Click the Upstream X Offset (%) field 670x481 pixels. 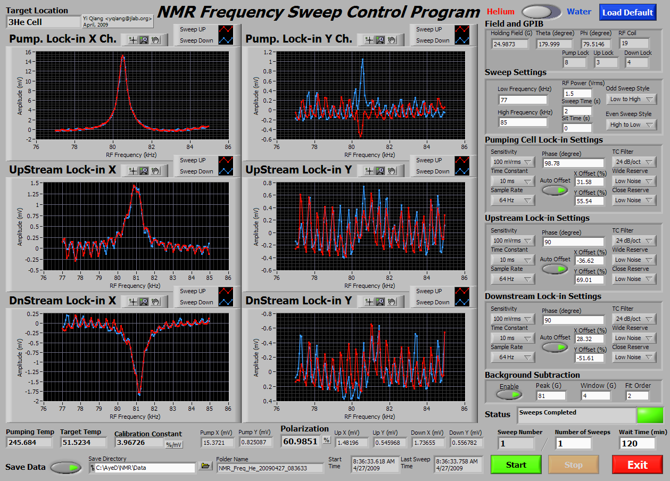point(590,261)
